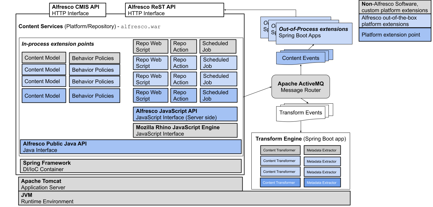The width and height of the screenshot is (433, 207).
Task: Switch to the Platform extension point legend item
Action: [395, 34]
